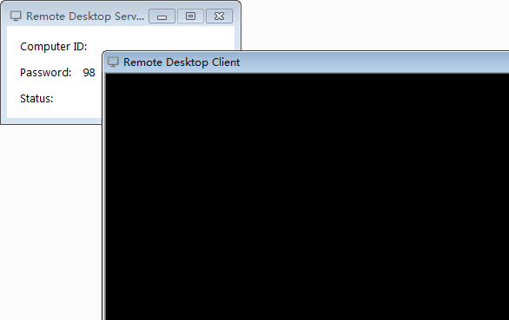
Task: Click the Remote Desktop Server monitor icon
Action: click(x=16, y=16)
